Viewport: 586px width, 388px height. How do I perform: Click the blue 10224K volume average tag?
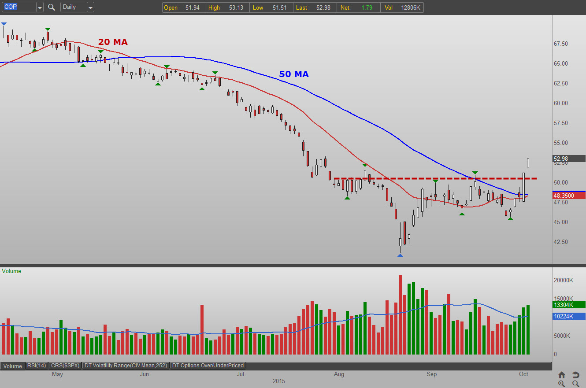click(x=569, y=316)
